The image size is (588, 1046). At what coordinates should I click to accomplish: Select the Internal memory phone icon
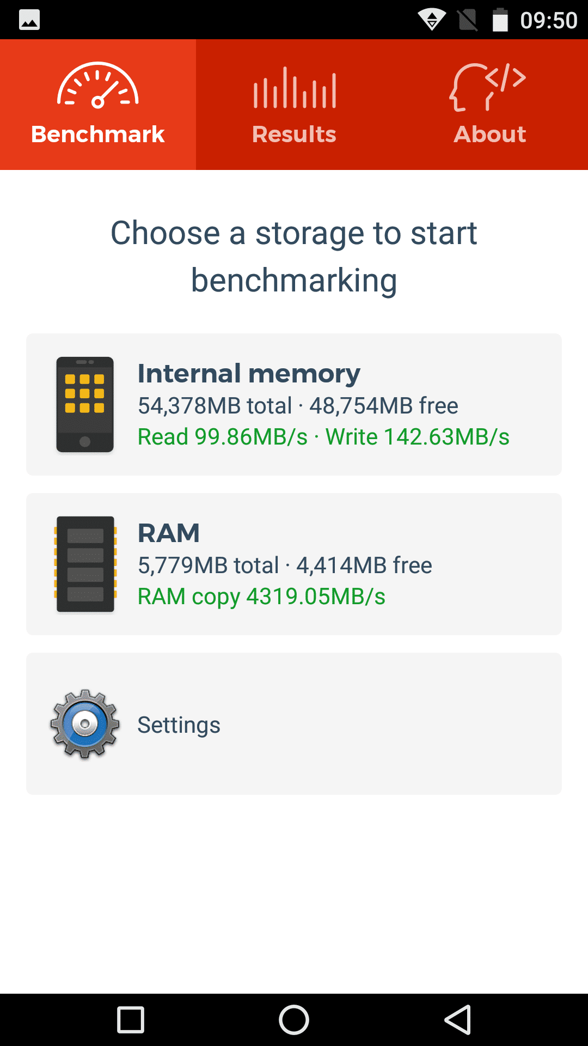(85, 404)
